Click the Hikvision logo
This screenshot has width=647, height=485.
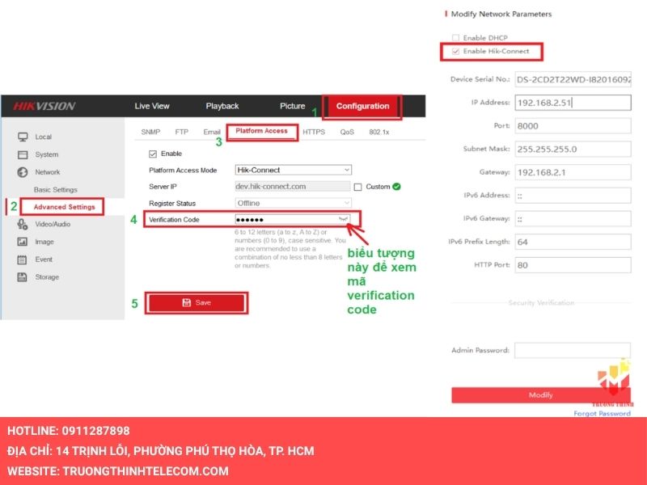pos(44,106)
